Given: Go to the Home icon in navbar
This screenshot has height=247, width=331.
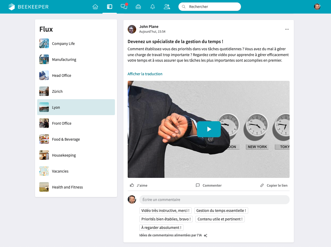Looking at the screenshot, I should pos(95,7).
